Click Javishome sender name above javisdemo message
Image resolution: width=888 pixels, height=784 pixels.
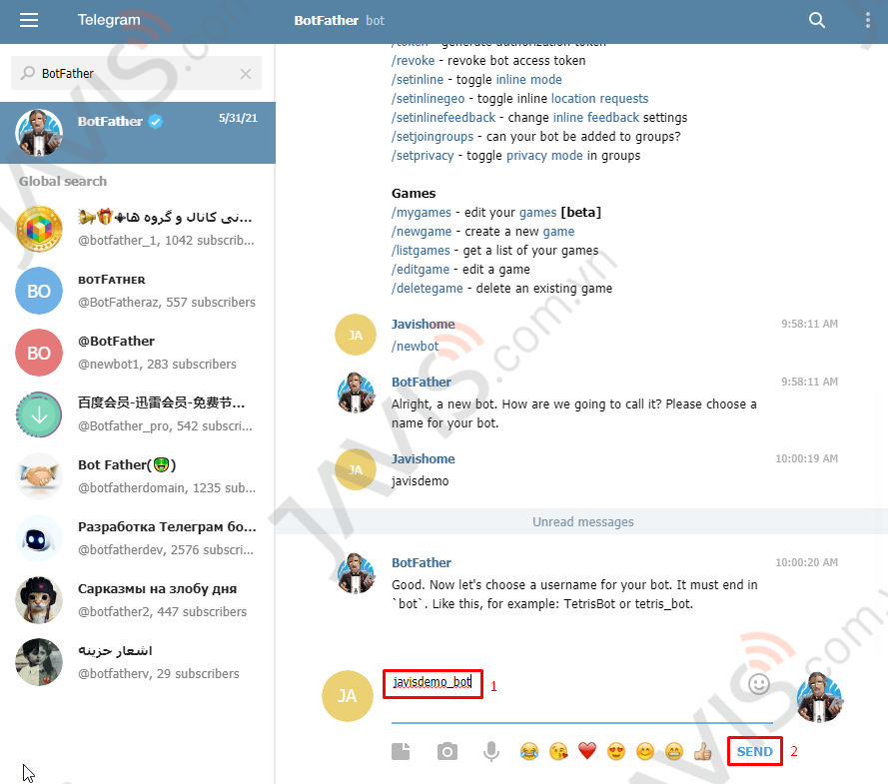424,459
